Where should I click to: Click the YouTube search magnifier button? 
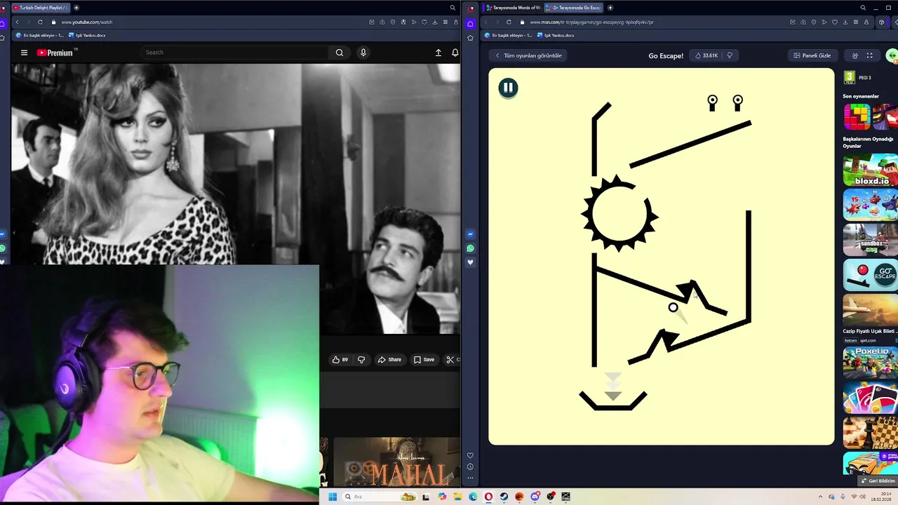coord(340,53)
